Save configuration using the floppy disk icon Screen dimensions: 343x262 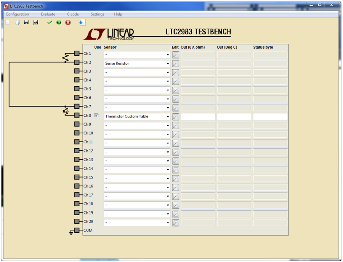[x=26, y=22]
